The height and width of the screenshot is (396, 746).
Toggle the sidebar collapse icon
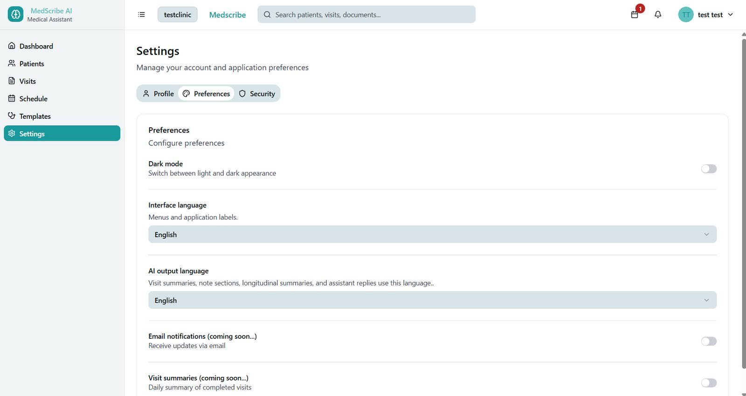pyautogui.click(x=141, y=14)
